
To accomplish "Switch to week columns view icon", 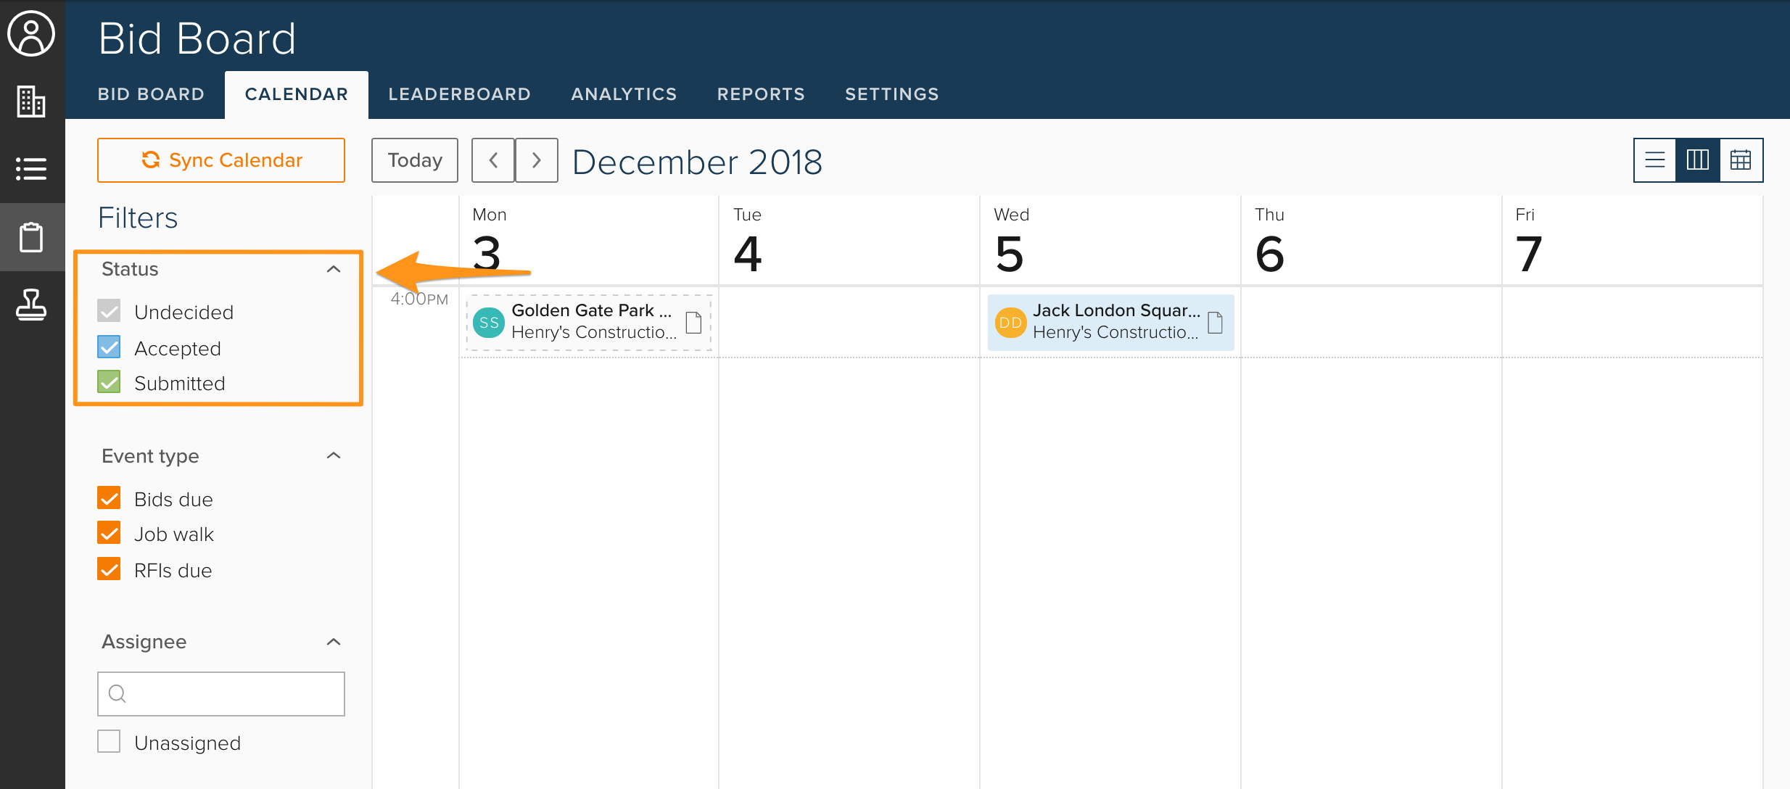I will [1697, 160].
